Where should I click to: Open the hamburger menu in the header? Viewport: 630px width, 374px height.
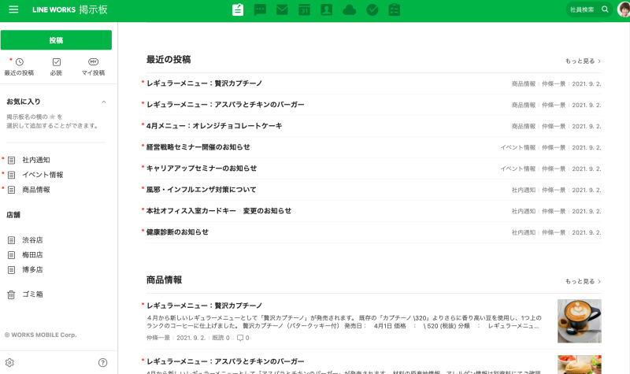pos(13,9)
